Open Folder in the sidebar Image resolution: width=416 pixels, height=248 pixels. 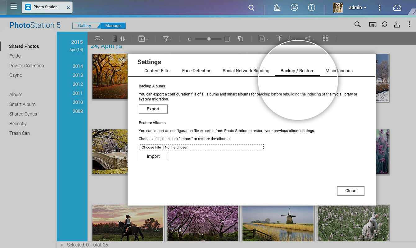coord(16,56)
